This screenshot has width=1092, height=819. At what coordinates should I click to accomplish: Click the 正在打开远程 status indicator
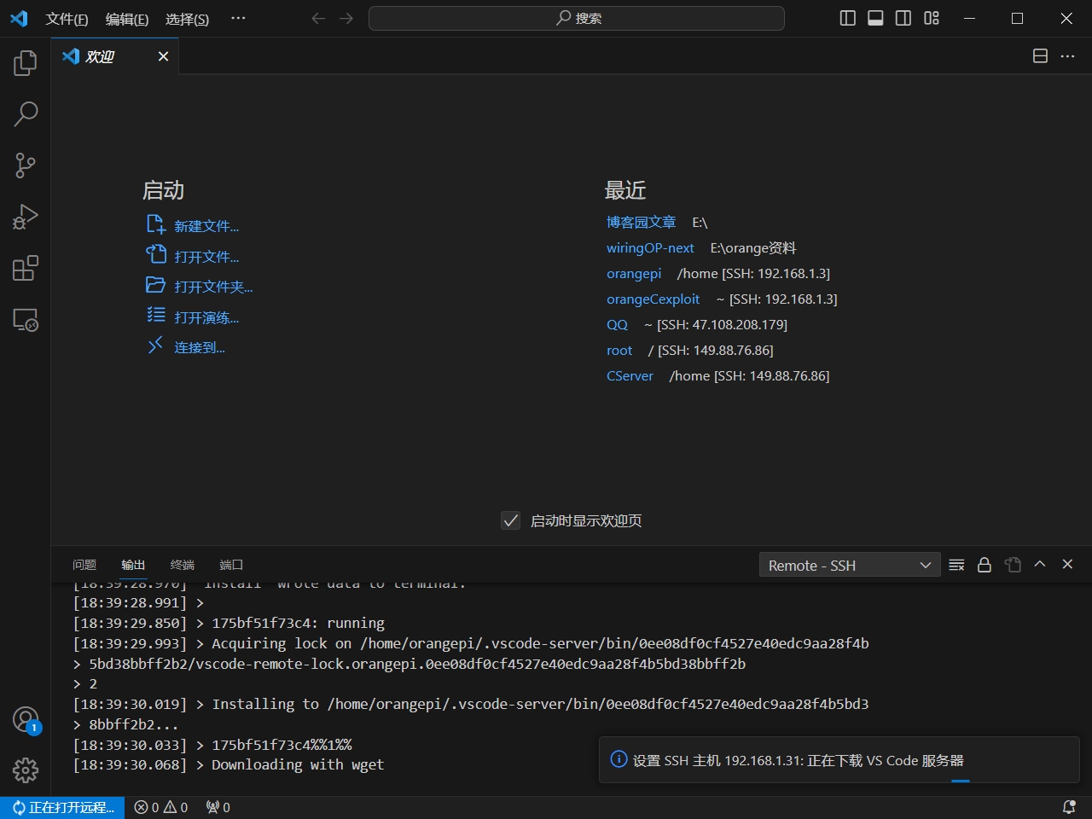[x=63, y=807]
